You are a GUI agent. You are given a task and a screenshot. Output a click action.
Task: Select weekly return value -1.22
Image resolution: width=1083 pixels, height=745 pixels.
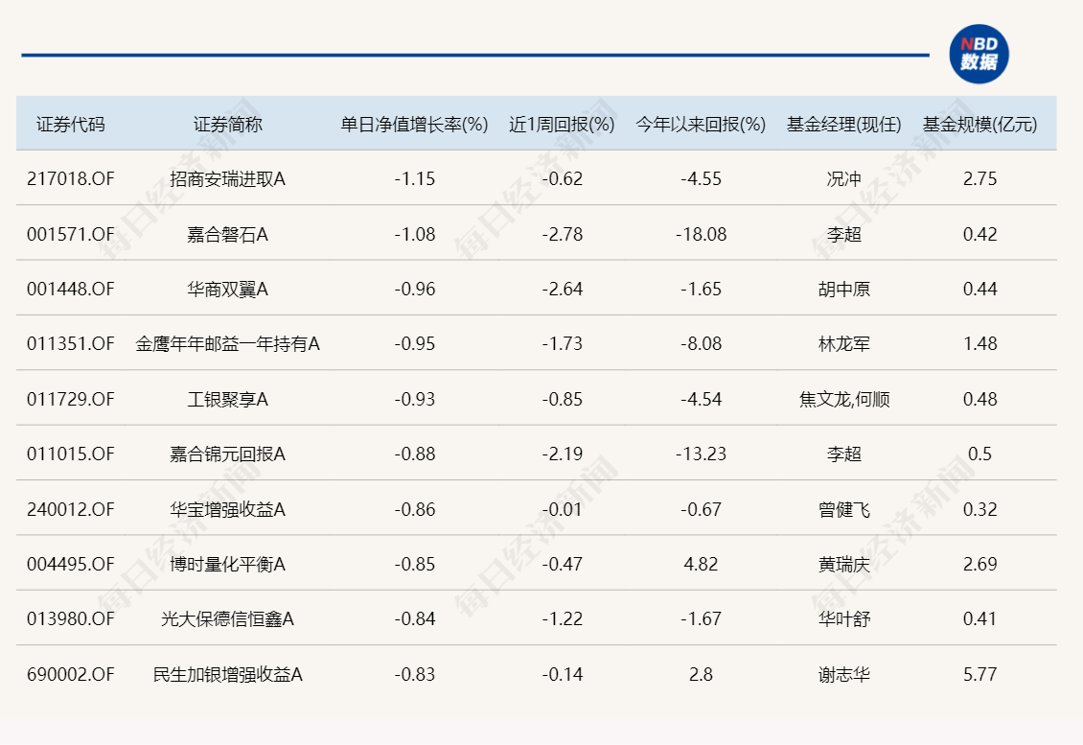click(x=562, y=618)
